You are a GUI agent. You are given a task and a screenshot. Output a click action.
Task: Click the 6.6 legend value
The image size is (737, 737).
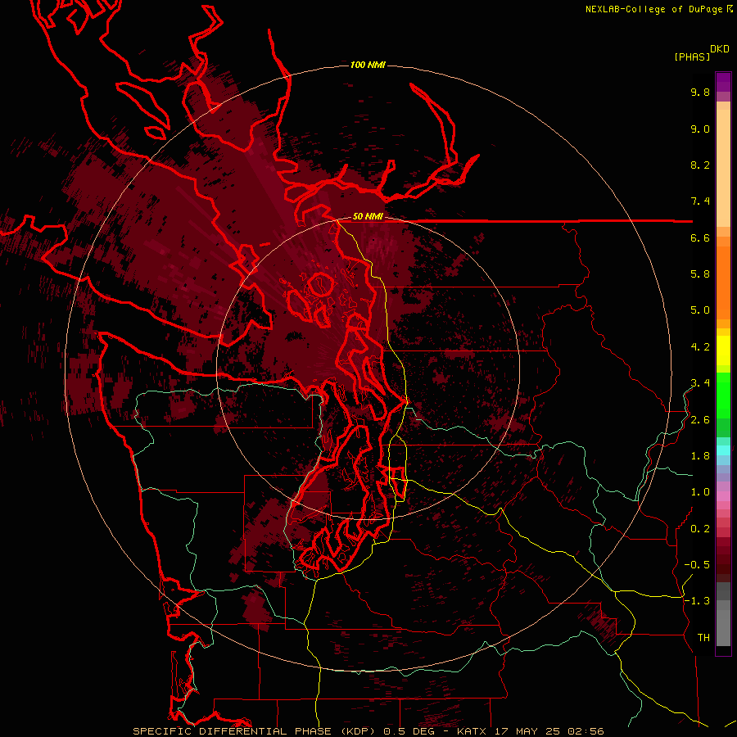coord(700,237)
